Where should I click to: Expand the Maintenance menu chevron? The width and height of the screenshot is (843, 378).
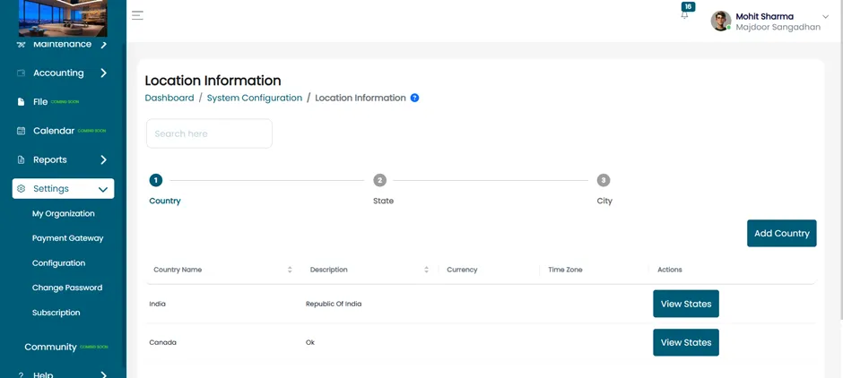coord(104,44)
